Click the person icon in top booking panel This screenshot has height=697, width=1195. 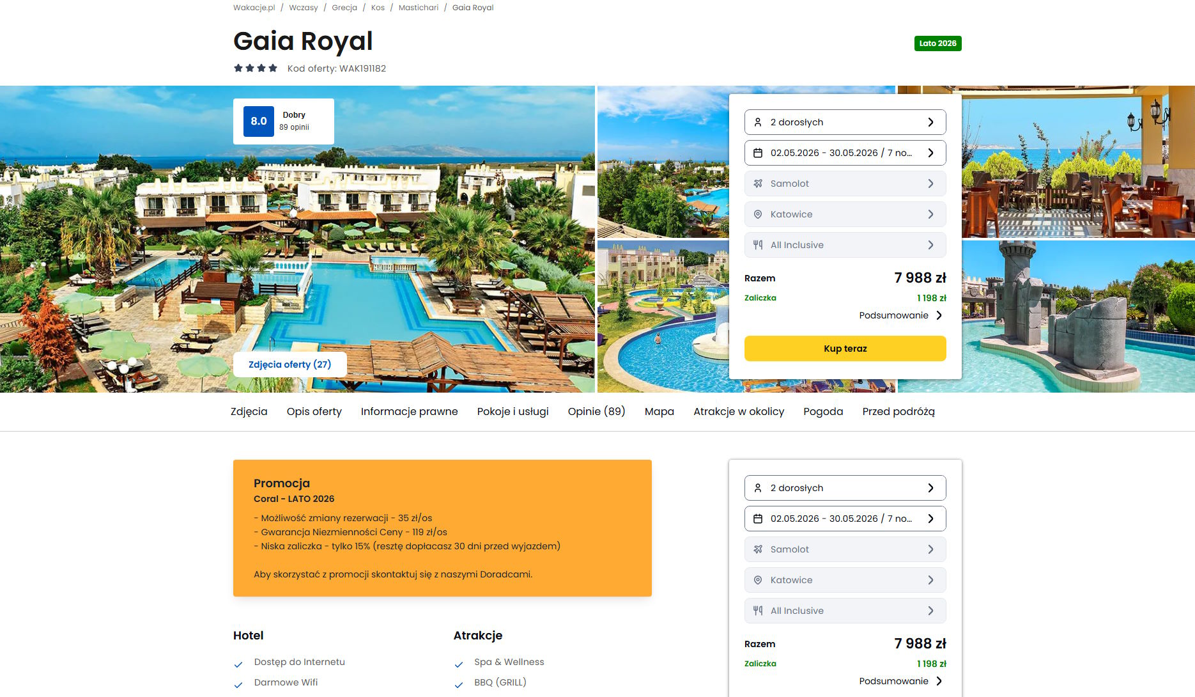758,122
